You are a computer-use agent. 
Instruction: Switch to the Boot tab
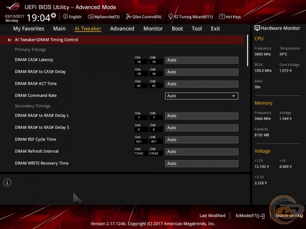coord(177,29)
